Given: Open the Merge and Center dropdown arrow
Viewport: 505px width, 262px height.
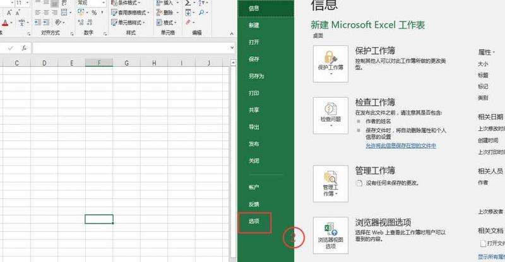Looking at the screenshot, I should 70,13.
